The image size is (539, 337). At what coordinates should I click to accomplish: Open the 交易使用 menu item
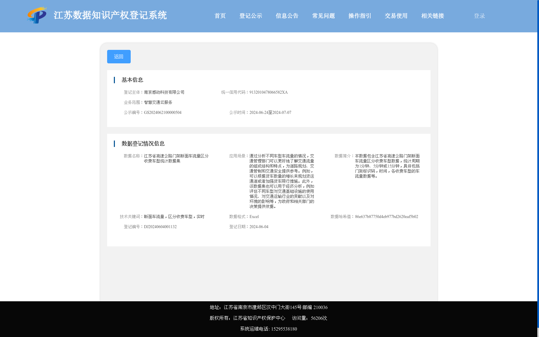396,16
